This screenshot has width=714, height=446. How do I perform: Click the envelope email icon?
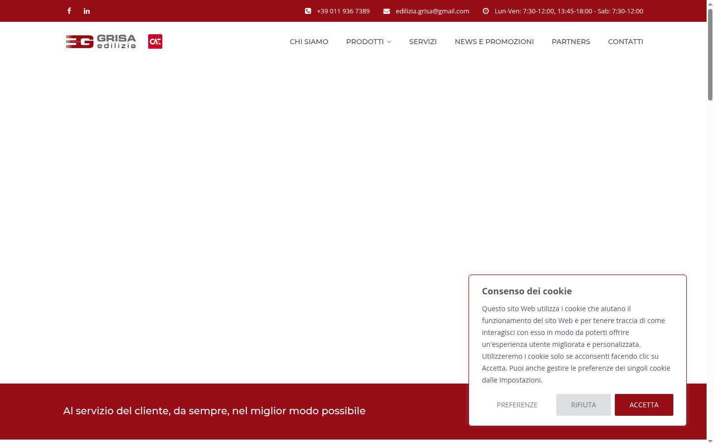click(387, 11)
